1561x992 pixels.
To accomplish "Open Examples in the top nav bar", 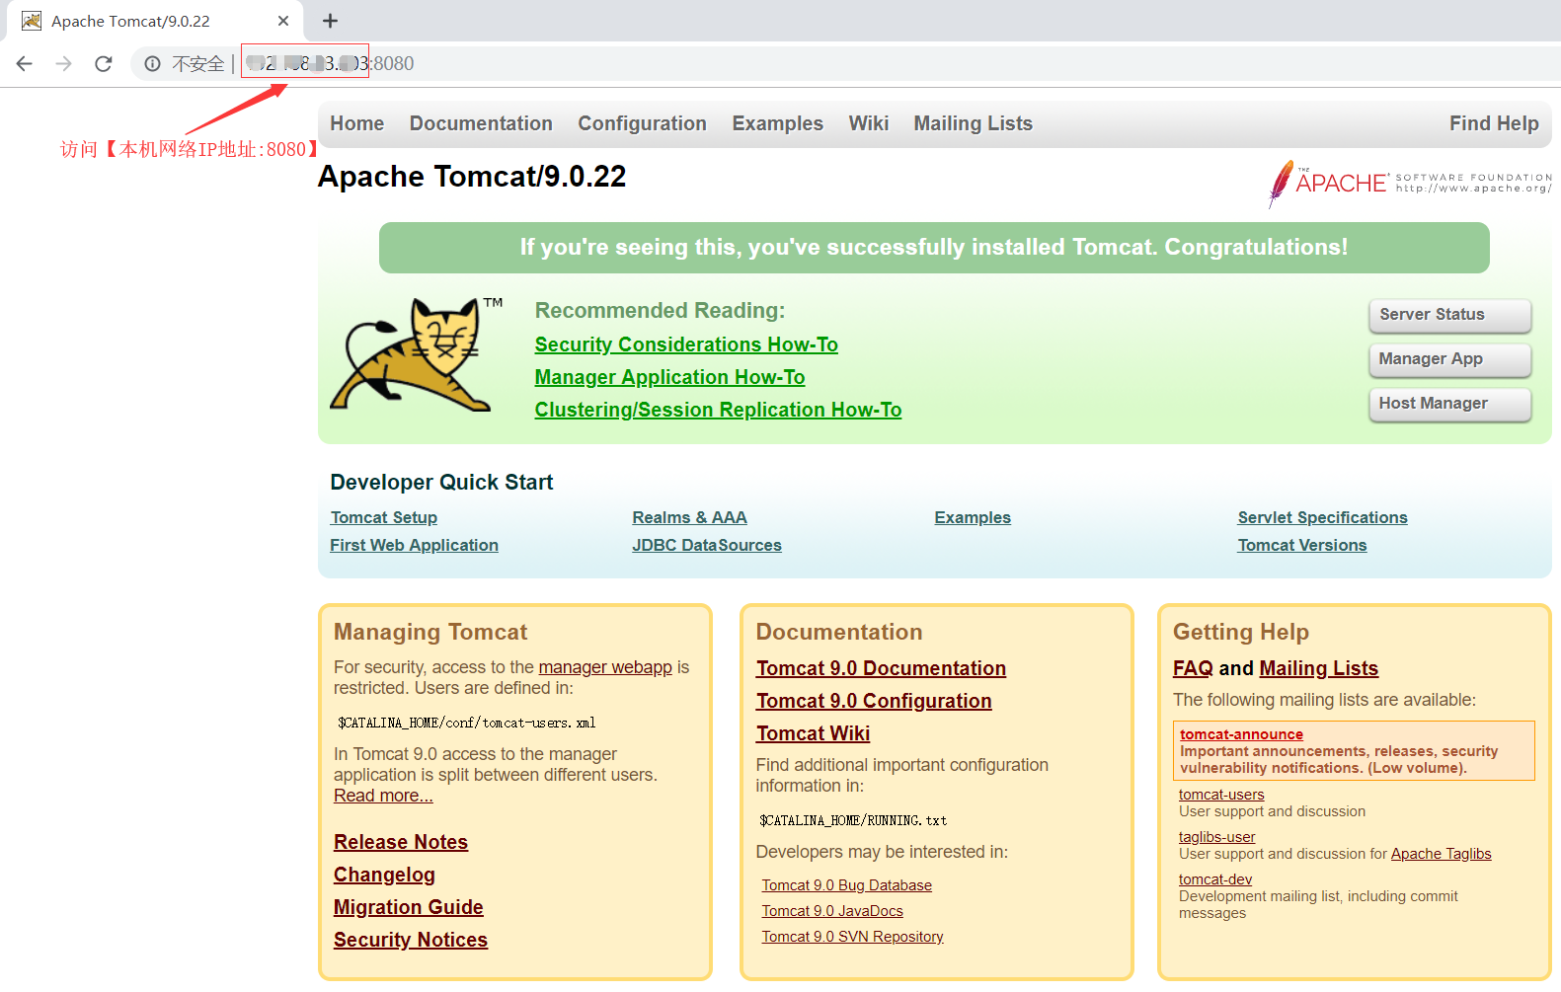I will coord(777,123).
